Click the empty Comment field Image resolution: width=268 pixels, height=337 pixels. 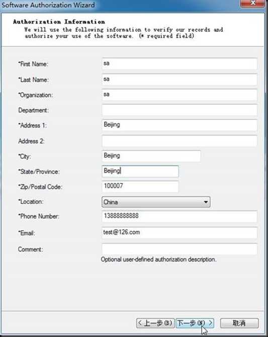180,249
